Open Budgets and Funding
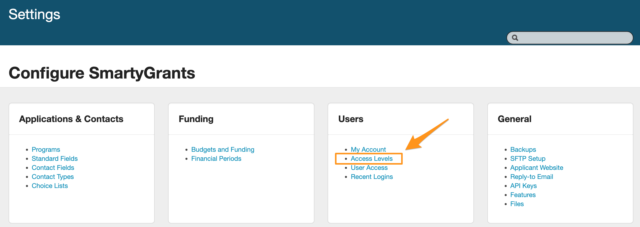The width and height of the screenshot is (640, 227). [x=223, y=149]
